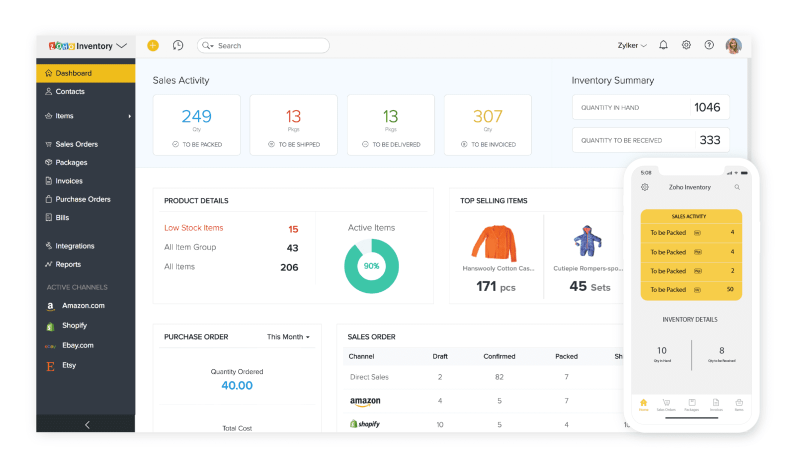Open the Integrations section
This screenshot has height=471, width=800.
click(75, 245)
